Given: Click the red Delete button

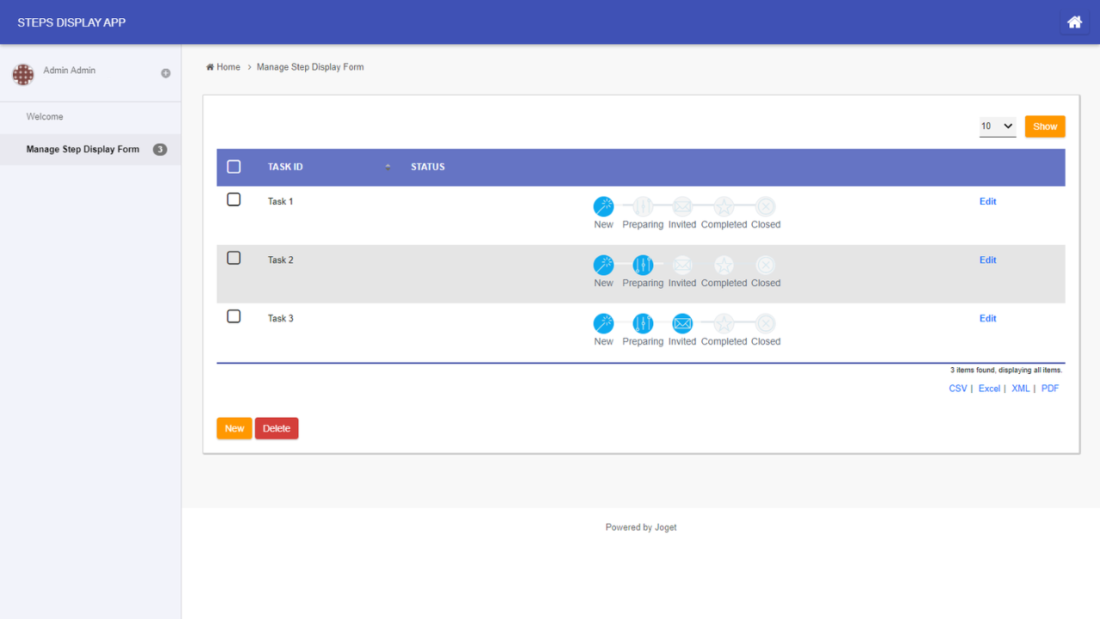Looking at the screenshot, I should tap(277, 428).
